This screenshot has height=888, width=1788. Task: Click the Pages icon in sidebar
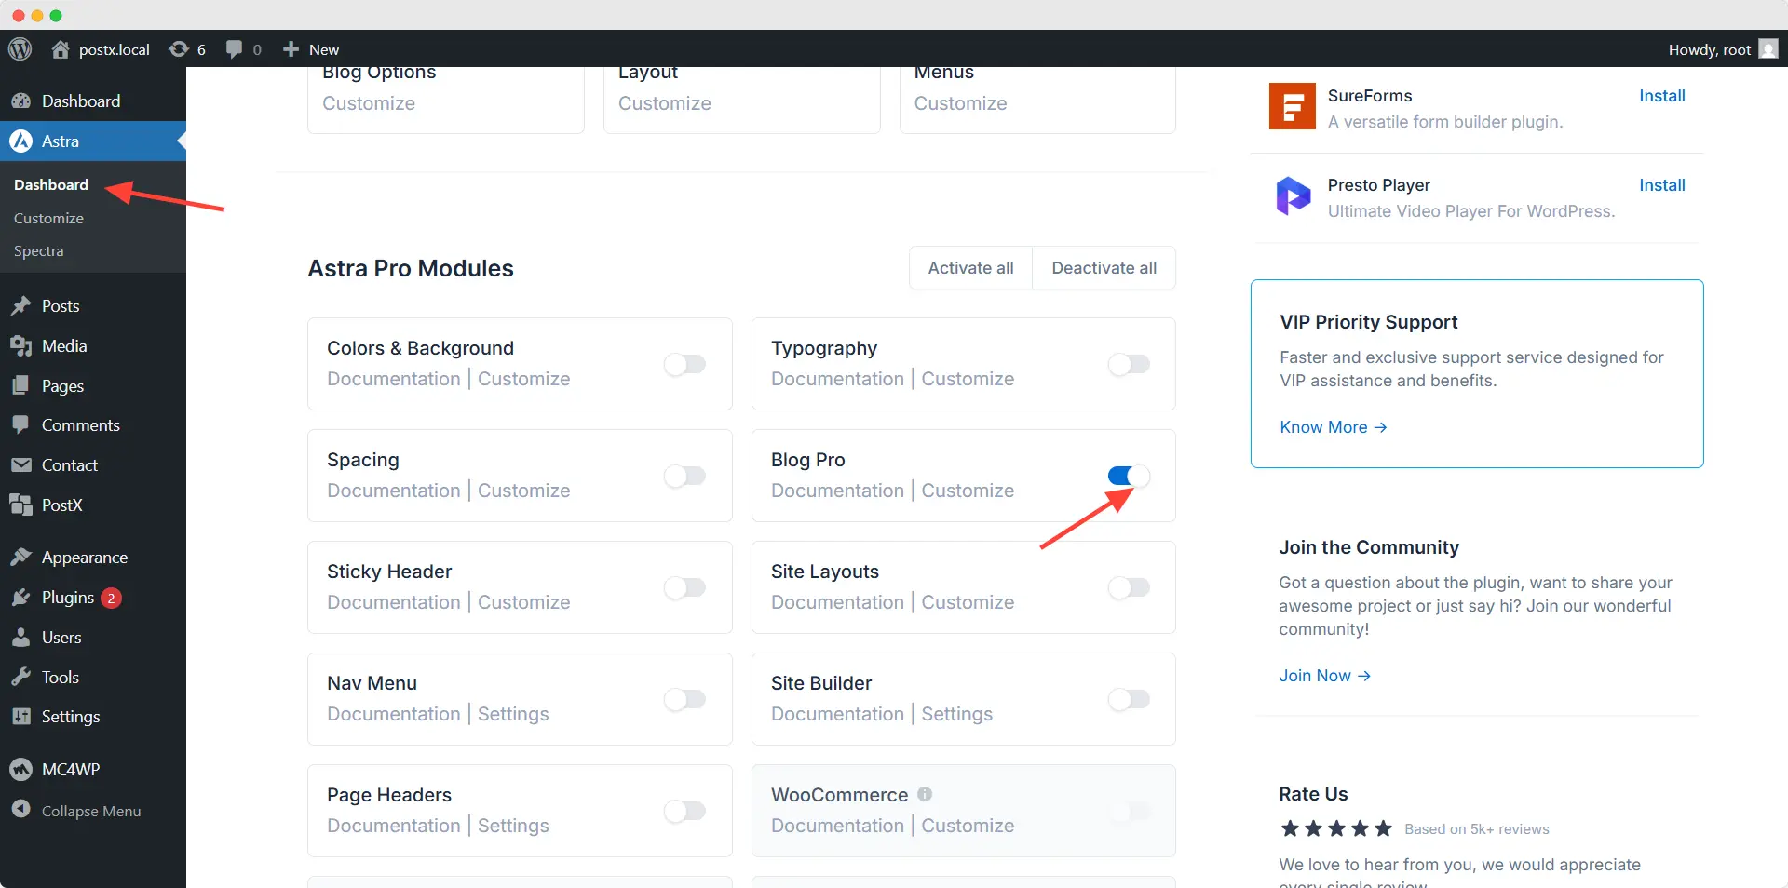tap(20, 385)
